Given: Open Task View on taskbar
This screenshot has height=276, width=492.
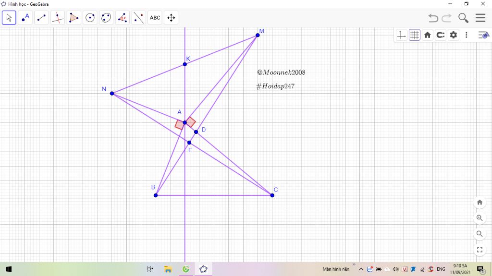Looking at the screenshot, I should coord(150,269).
